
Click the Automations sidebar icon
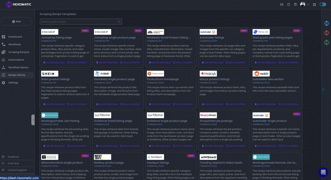3,60
